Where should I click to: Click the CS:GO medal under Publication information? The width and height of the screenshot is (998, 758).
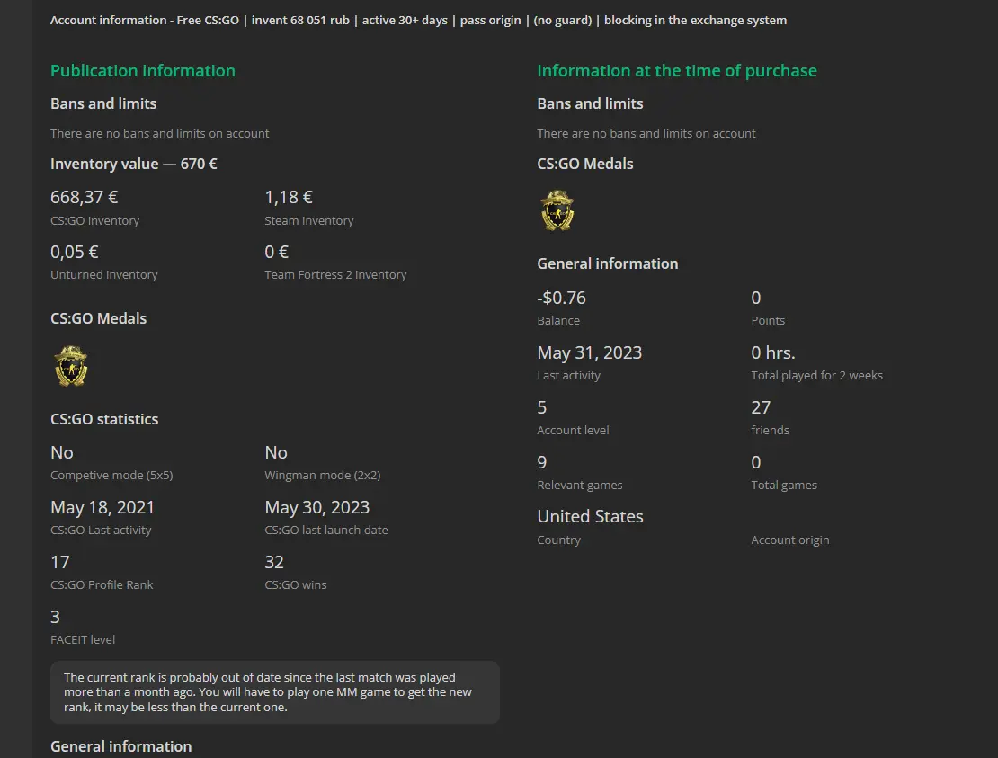tap(71, 366)
